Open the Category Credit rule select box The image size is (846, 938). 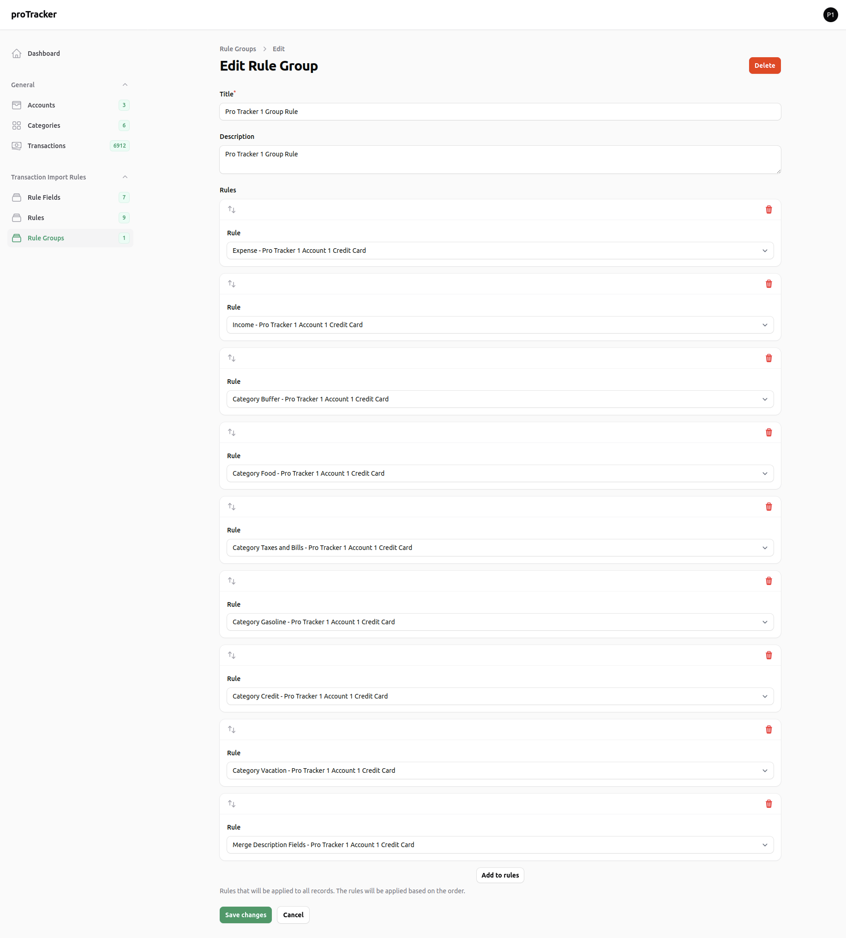coord(500,696)
